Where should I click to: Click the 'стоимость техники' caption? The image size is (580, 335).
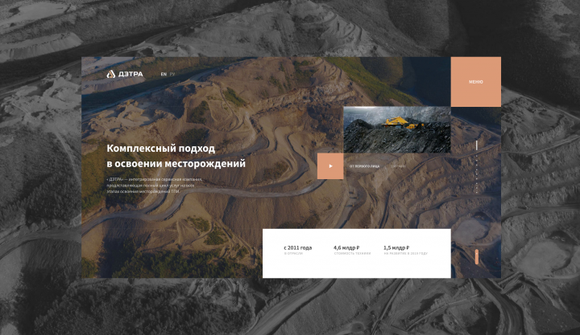[x=352, y=254]
